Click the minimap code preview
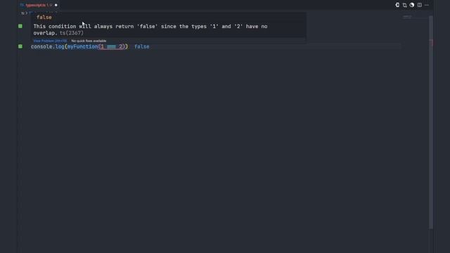This screenshot has height=253, width=450. pyautogui.click(x=407, y=17)
